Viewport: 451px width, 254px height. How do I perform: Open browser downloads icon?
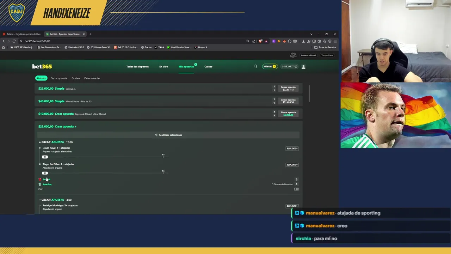point(303,41)
